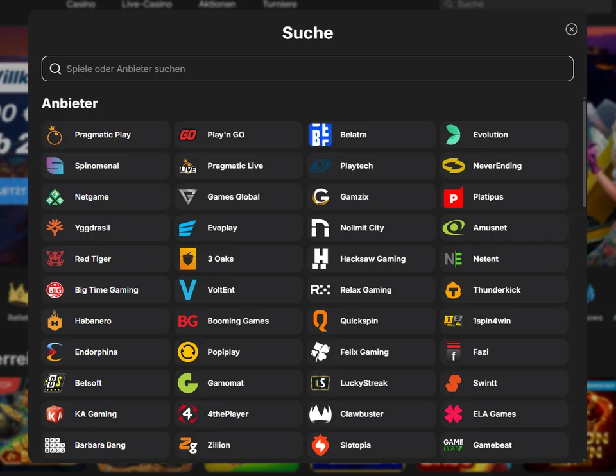Close the Suche dialog

pyautogui.click(x=571, y=30)
